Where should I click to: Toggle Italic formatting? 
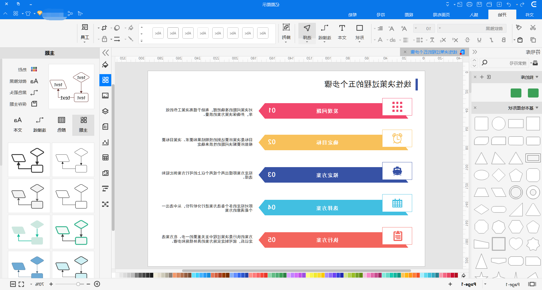tap(491, 40)
